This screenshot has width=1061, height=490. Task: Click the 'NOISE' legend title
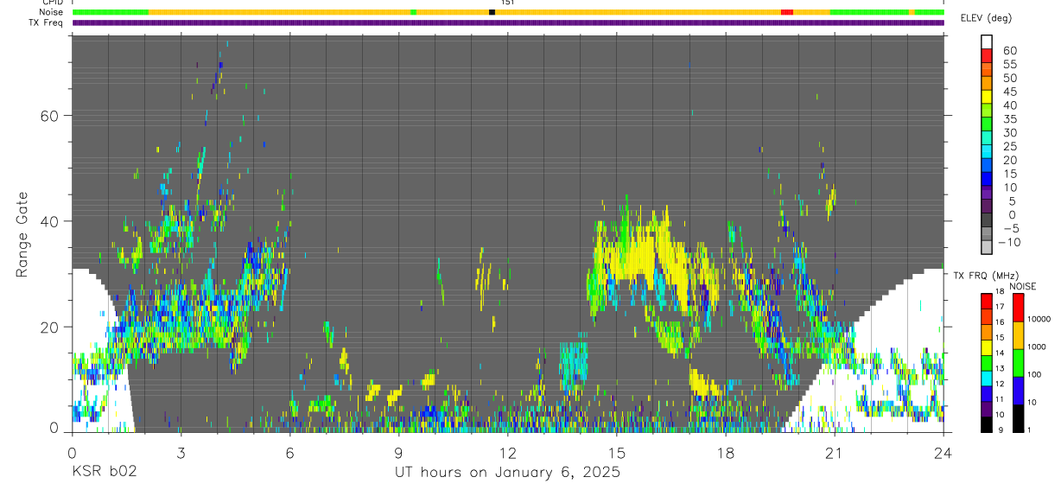(x=1022, y=286)
